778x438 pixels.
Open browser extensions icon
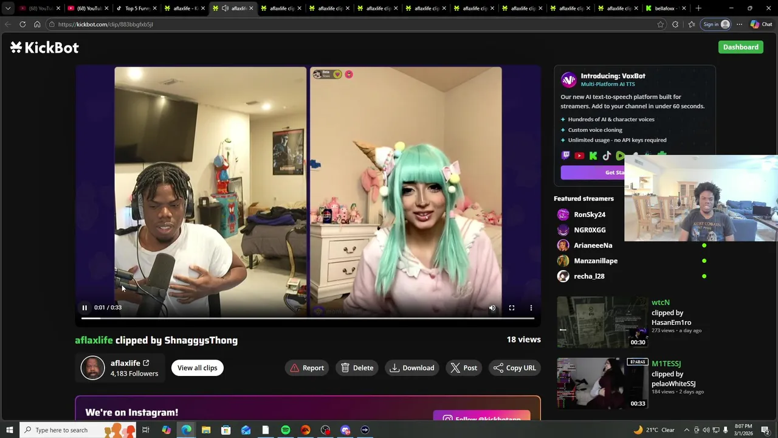click(x=675, y=24)
